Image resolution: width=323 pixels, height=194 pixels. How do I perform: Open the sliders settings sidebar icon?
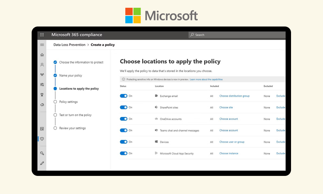pyautogui.click(x=42, y=84)
